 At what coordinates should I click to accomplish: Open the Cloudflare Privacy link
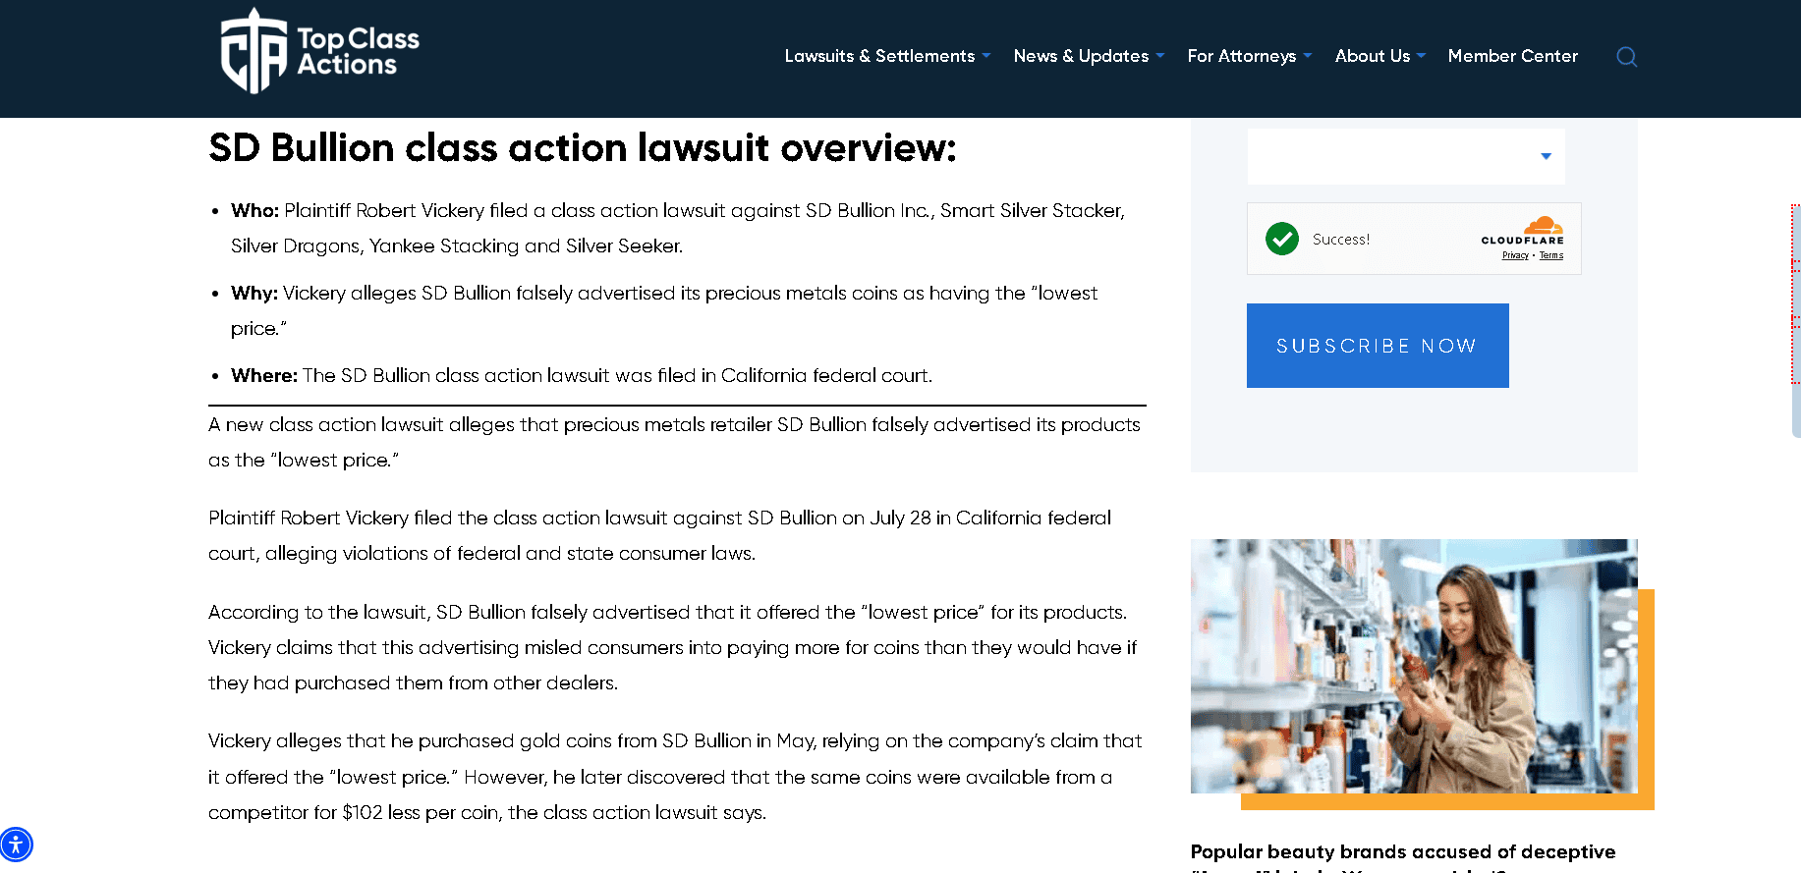pyautogui.click(x=1515, y=255)
